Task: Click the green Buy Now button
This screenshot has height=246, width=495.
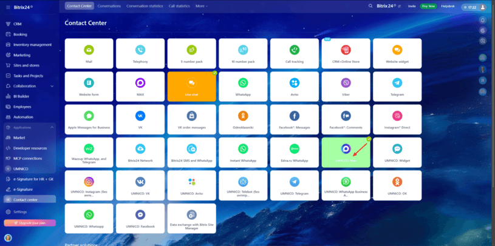Action: (428, 6)
